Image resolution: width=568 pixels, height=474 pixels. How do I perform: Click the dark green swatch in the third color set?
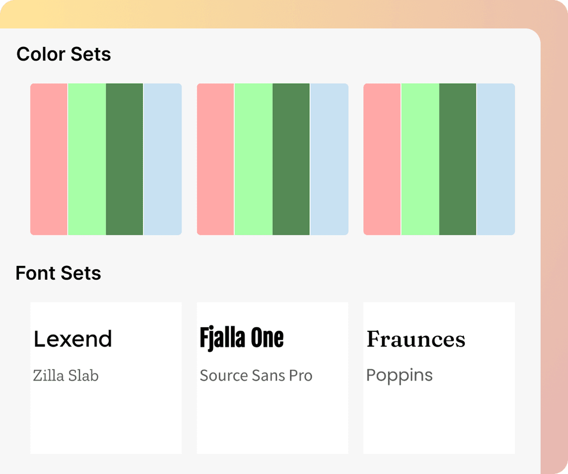(458, 159)
